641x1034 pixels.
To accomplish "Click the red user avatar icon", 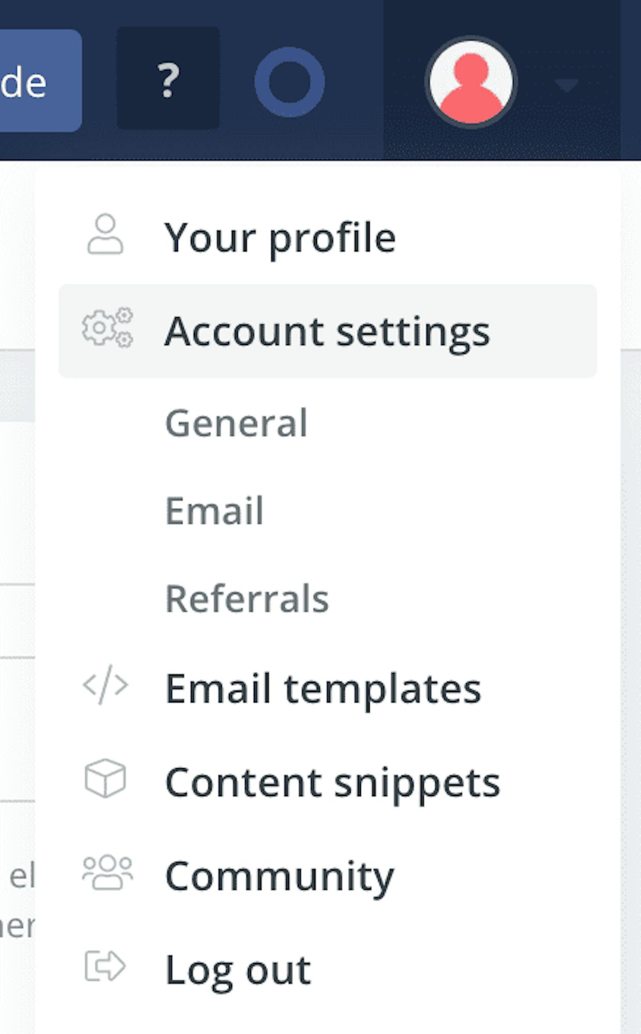I will click(x=470, y=82).
